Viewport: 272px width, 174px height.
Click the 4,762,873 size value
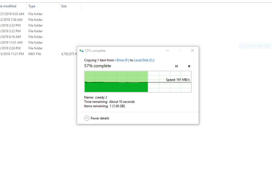point(69,54)
